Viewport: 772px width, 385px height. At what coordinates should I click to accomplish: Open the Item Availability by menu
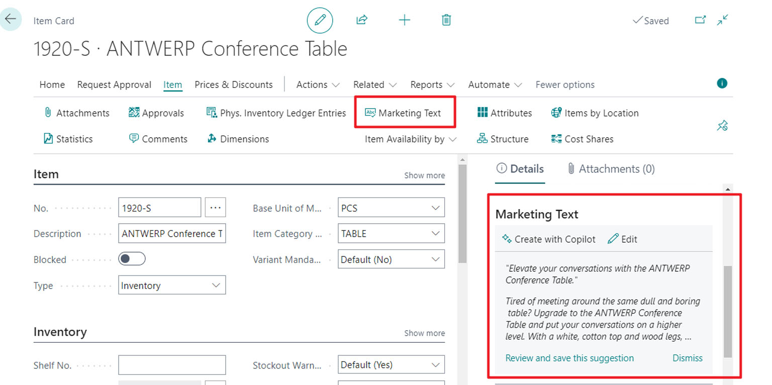410,139
